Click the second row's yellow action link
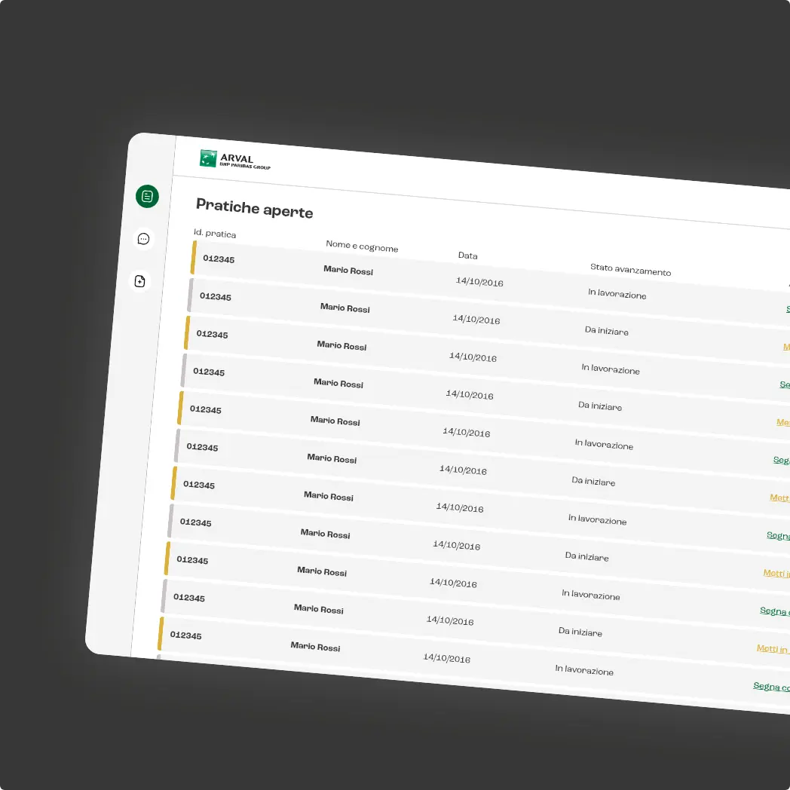 [785, 348]
